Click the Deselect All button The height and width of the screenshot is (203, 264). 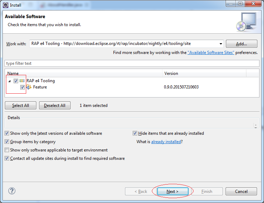click(55, 105)
